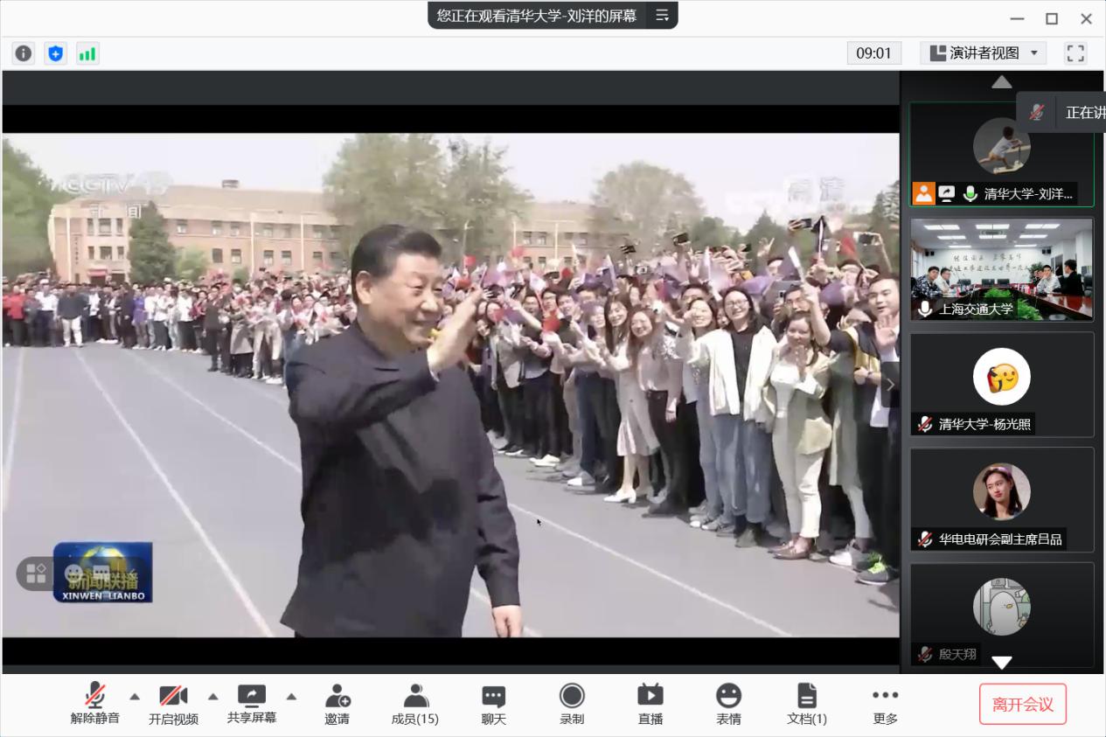Viewport: 1106px width, 737px height.
Task: Page the participant strip down with the bottom arrow
Action: click(x=1002, y=663)
